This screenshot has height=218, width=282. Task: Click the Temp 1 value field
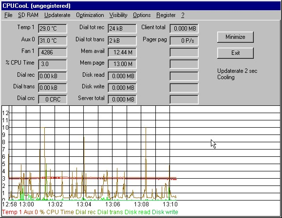tap(53, 29)
